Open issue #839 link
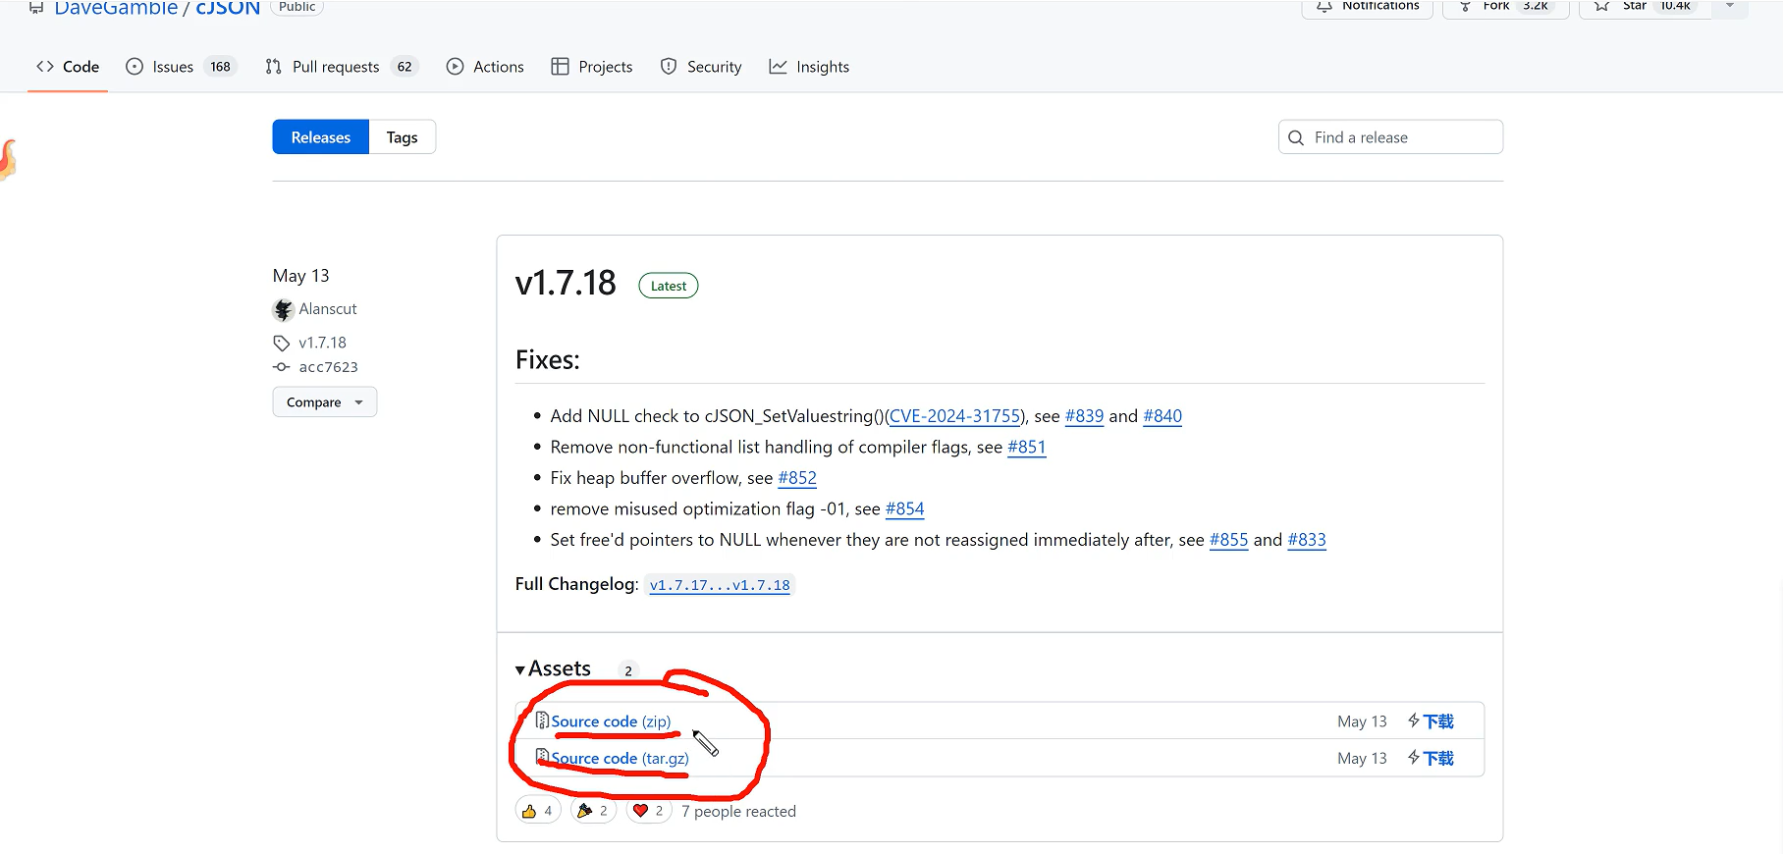The height and width of the screenshot is (854, 1783). 1084,416
